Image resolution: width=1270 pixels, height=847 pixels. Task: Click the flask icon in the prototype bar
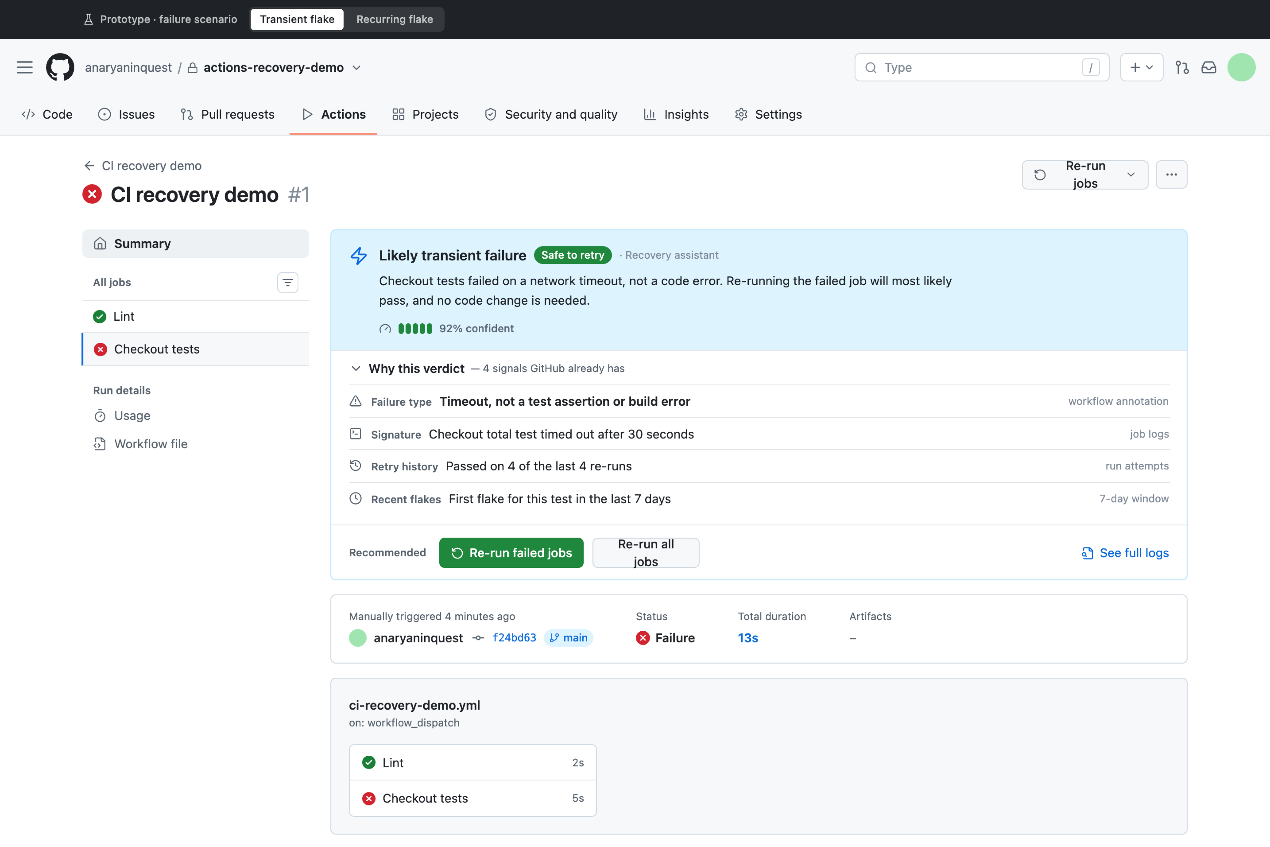pos(89,19)
